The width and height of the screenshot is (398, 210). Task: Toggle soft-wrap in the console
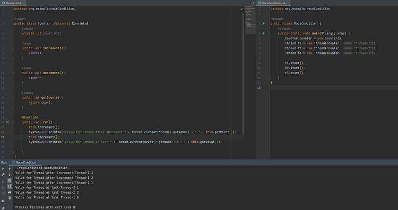pos(10,181)
